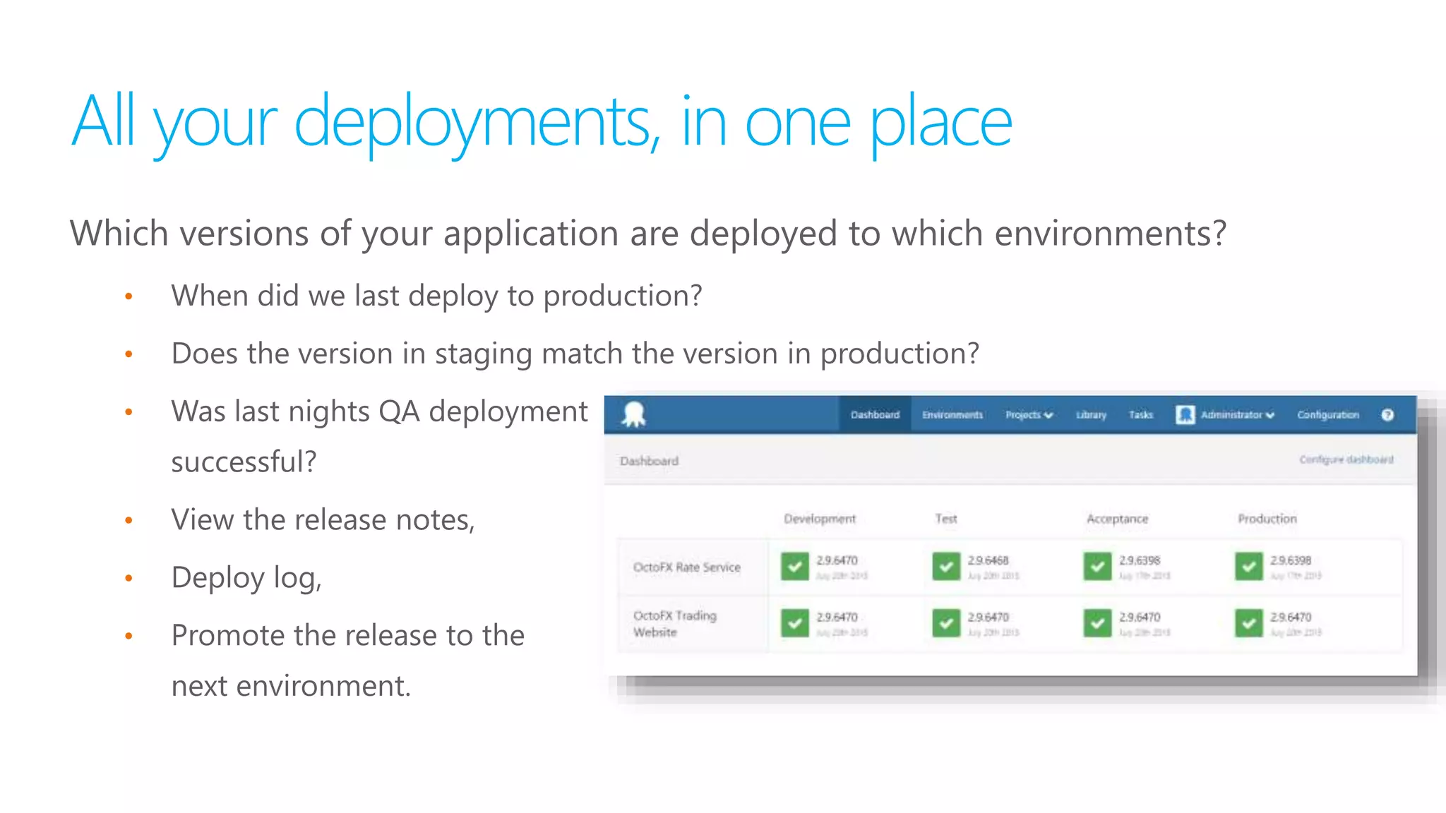Open the Tasks menu item

[x=1140, y=415]
